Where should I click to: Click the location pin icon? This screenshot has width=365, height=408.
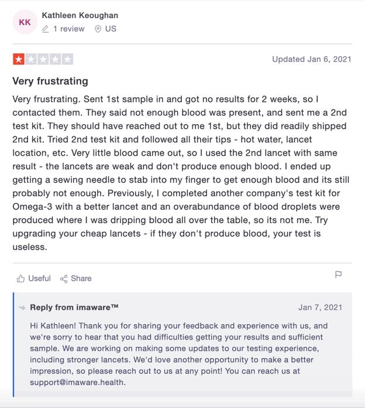click(98, 29)
